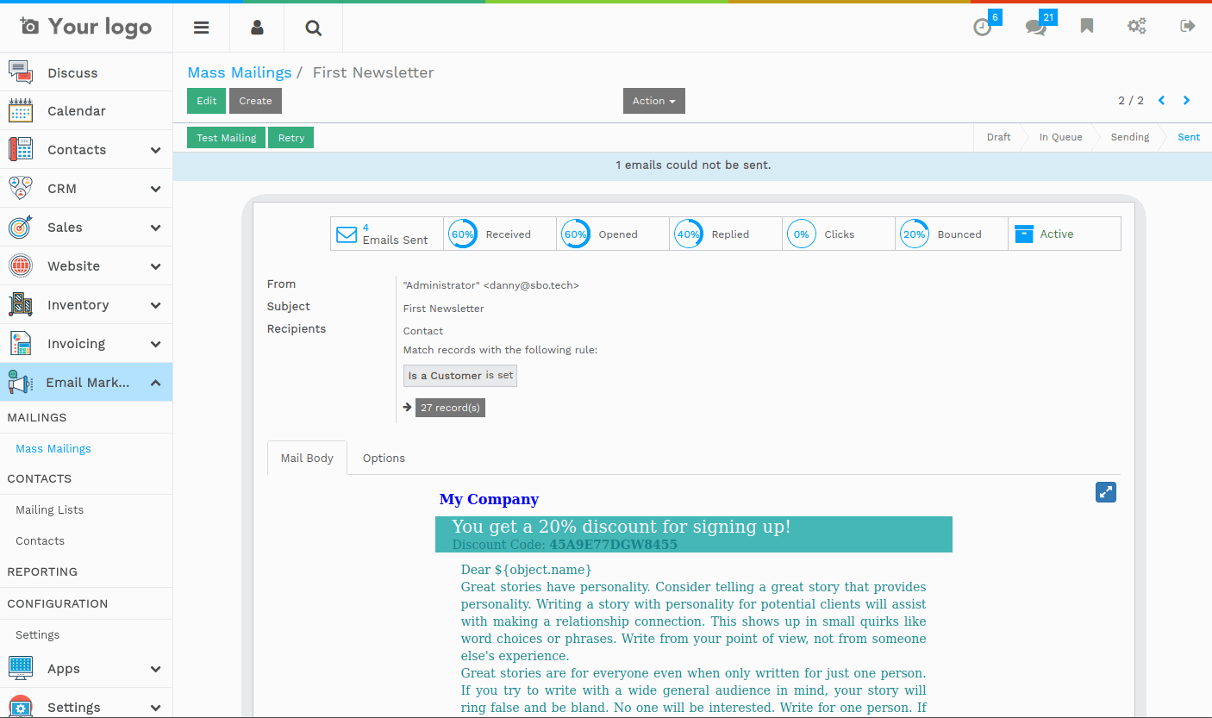
Task: Go to next record arrow
Action: tap(1186, 101)
